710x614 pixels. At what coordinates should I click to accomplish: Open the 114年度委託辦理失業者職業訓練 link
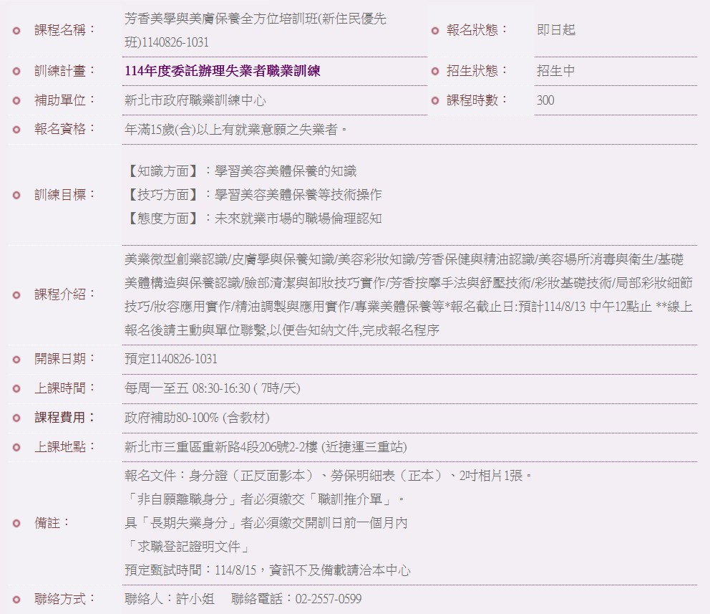[x=222, y=71]
